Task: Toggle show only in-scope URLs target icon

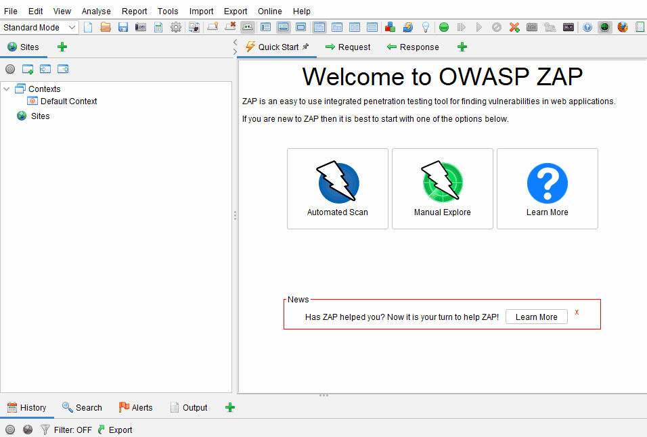Action: (x=10, y=69)
